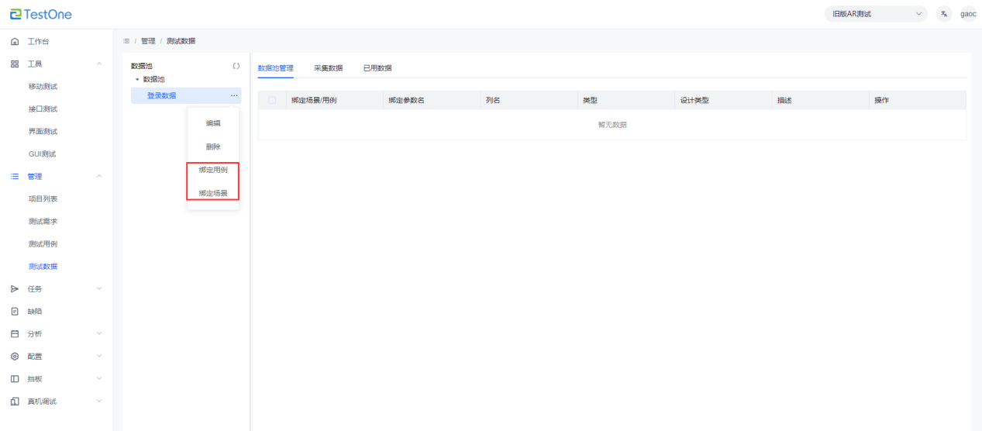
Task: Expand the 任务 sidebar section
Action: click(98, 289)
